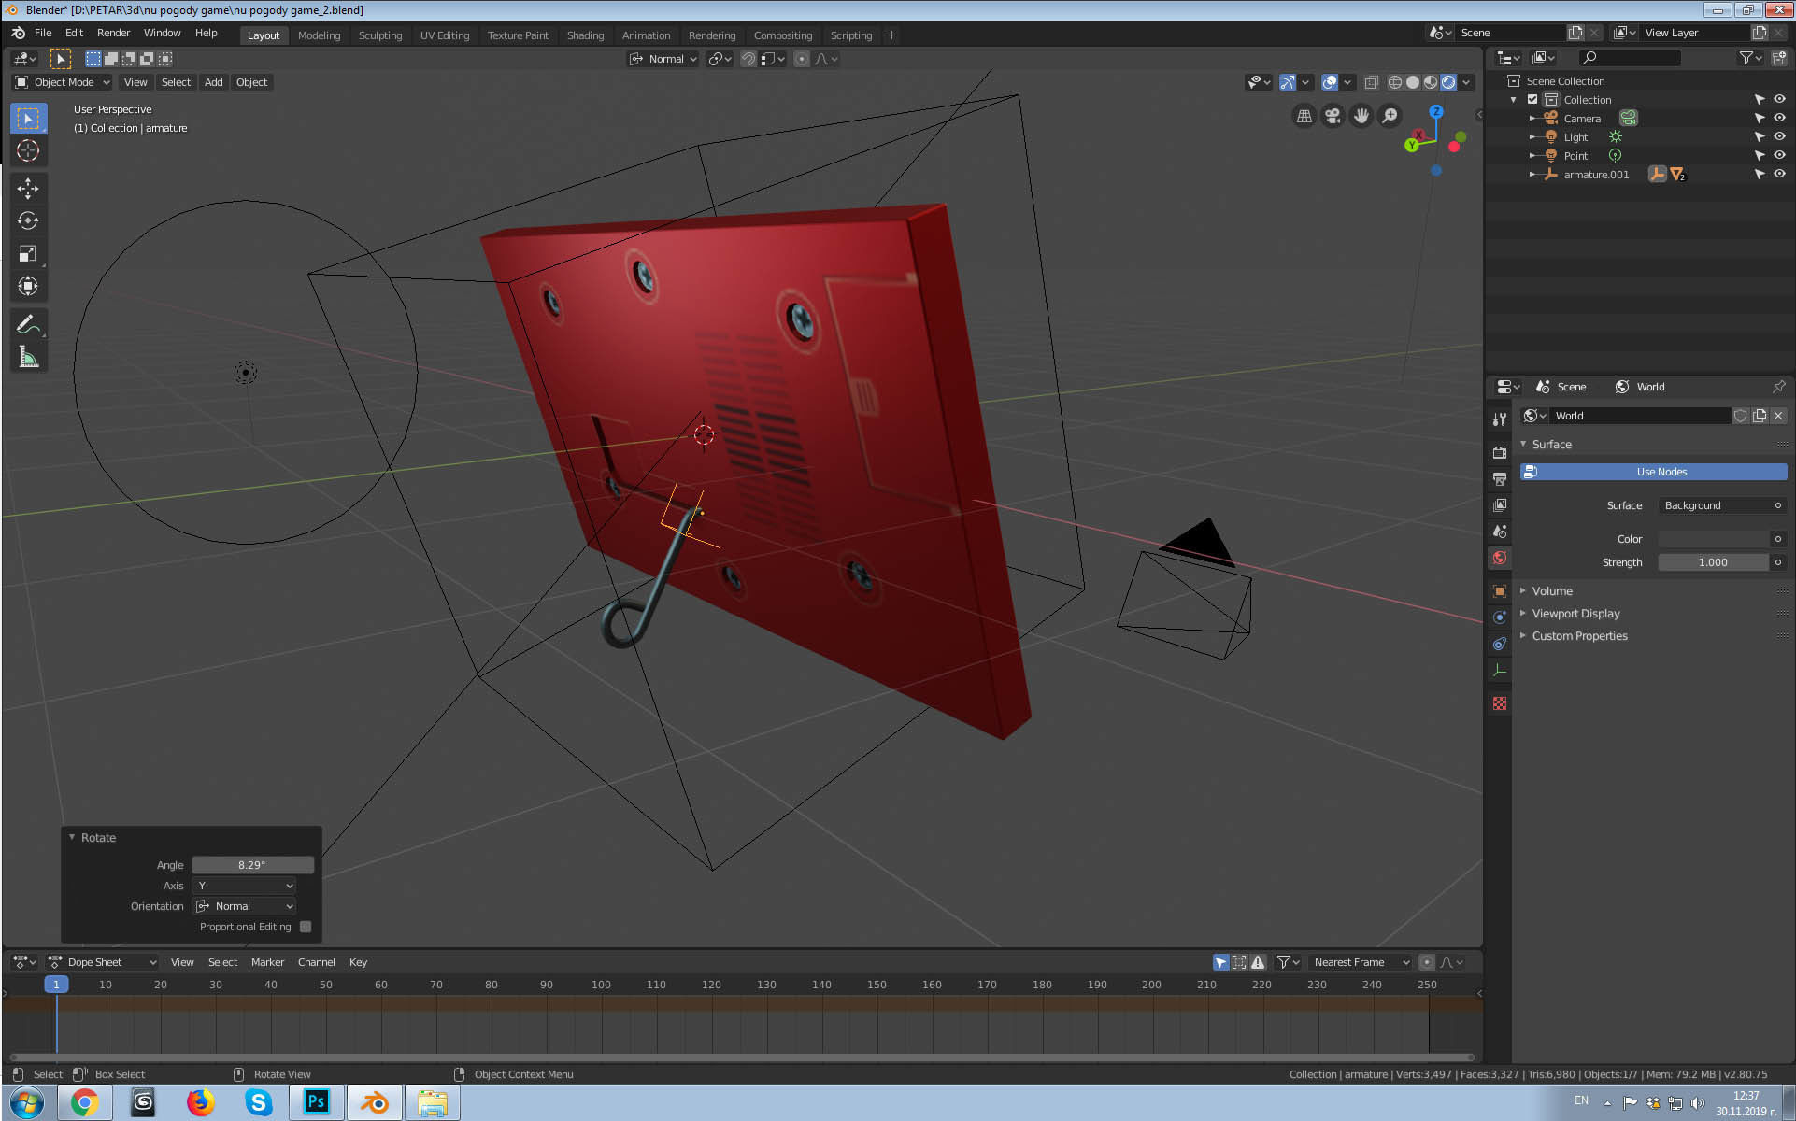Expand the Custom Properties panel
Viewport: 1796px width, 1121px height.
[x=1579, y=636]
